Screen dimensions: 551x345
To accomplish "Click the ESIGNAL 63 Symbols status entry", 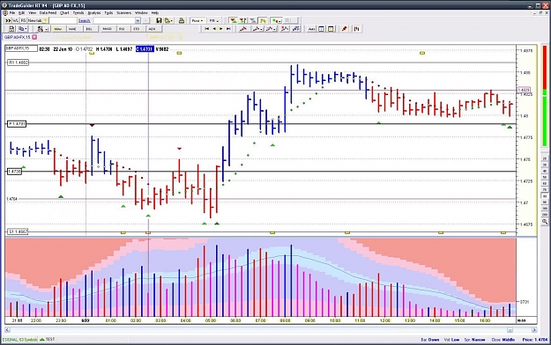I will click(20, 340).
